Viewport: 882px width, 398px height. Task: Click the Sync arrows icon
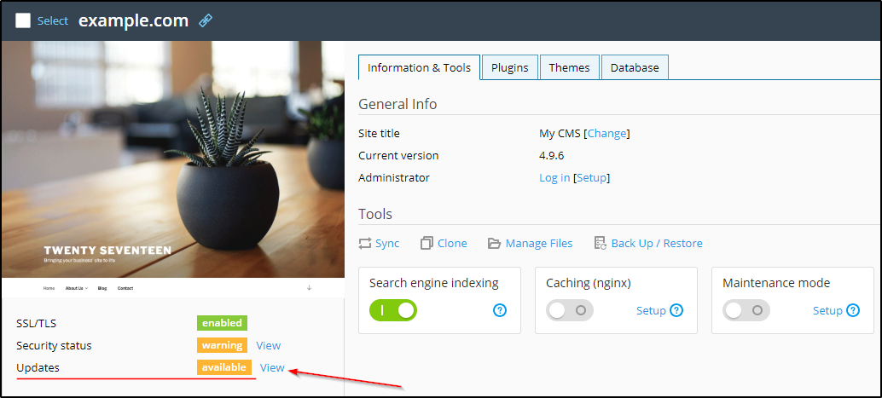click(x=365, y=243)
